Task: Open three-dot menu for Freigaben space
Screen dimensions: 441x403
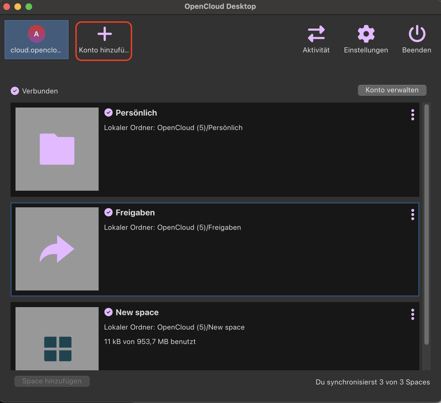Action: pyautogui.click(x=413, y=215)
